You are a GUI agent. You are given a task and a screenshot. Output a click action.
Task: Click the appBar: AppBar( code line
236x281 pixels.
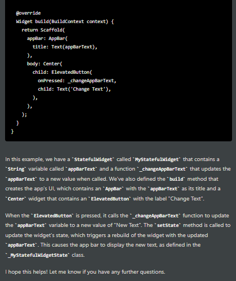click(x=47, y=38)
